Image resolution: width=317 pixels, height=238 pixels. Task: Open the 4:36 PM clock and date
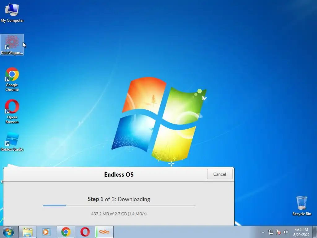click(x=301, y=232)
